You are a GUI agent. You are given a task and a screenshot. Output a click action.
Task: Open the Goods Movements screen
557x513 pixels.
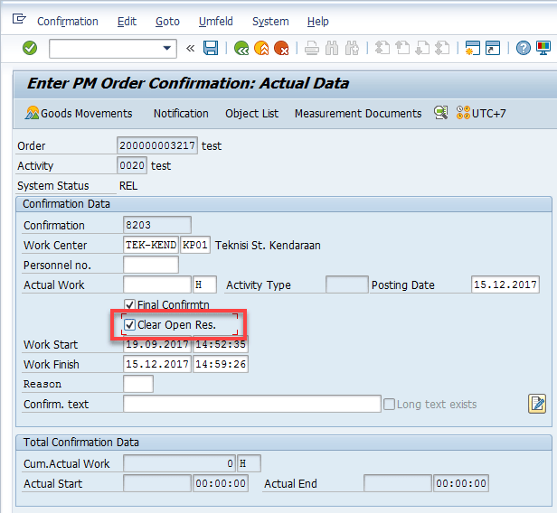(x=79, y=113)
